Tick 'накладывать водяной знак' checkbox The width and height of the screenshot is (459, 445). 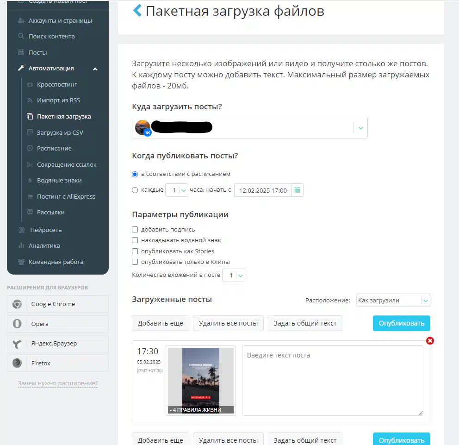[x=135, y=240]
